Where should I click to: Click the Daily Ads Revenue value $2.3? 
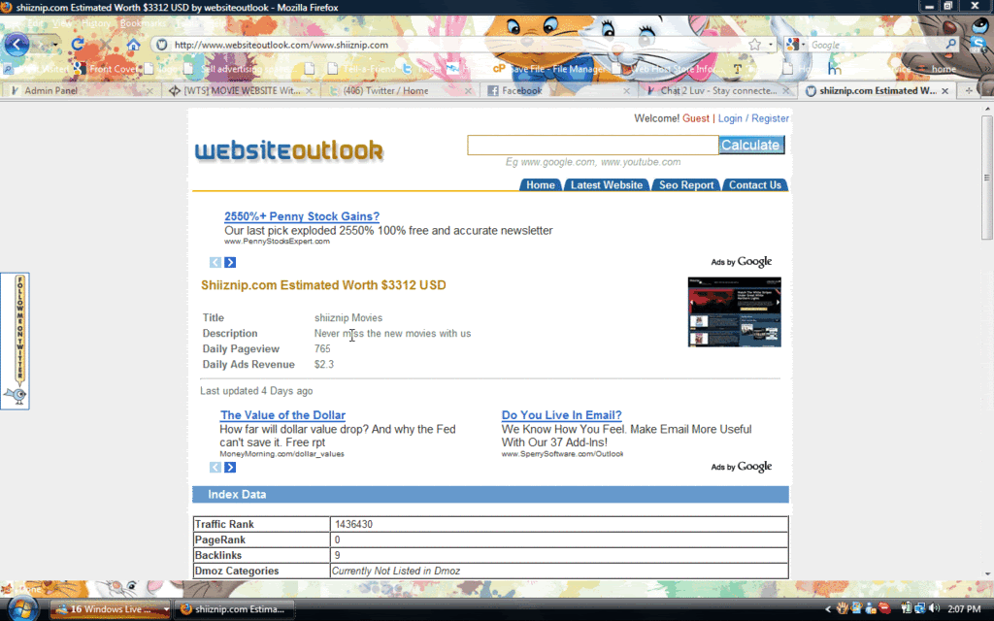click(x=324, y=365)
